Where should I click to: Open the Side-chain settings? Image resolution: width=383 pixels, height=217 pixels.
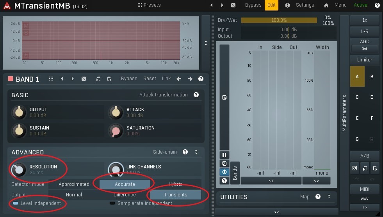point(165,152)
